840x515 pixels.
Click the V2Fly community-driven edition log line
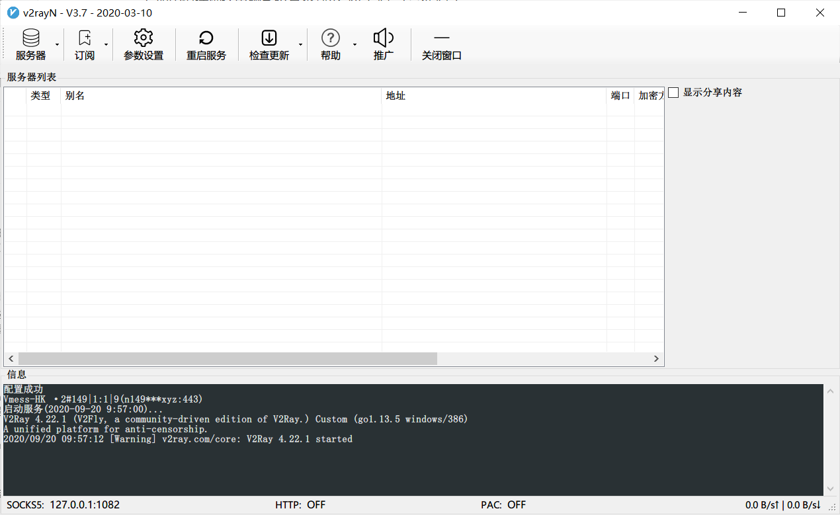235,419
